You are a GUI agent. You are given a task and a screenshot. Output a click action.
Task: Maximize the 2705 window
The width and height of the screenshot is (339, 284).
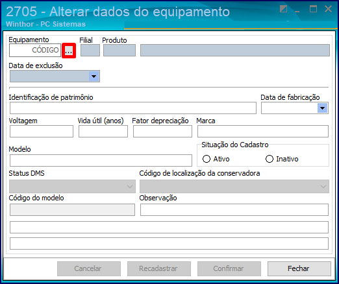point(313,9)
